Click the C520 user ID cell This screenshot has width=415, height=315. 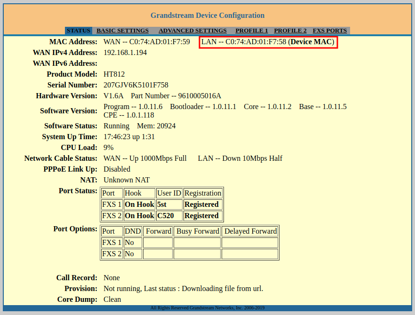169,216
